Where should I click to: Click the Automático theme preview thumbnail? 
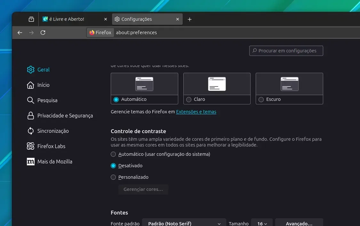144,84
